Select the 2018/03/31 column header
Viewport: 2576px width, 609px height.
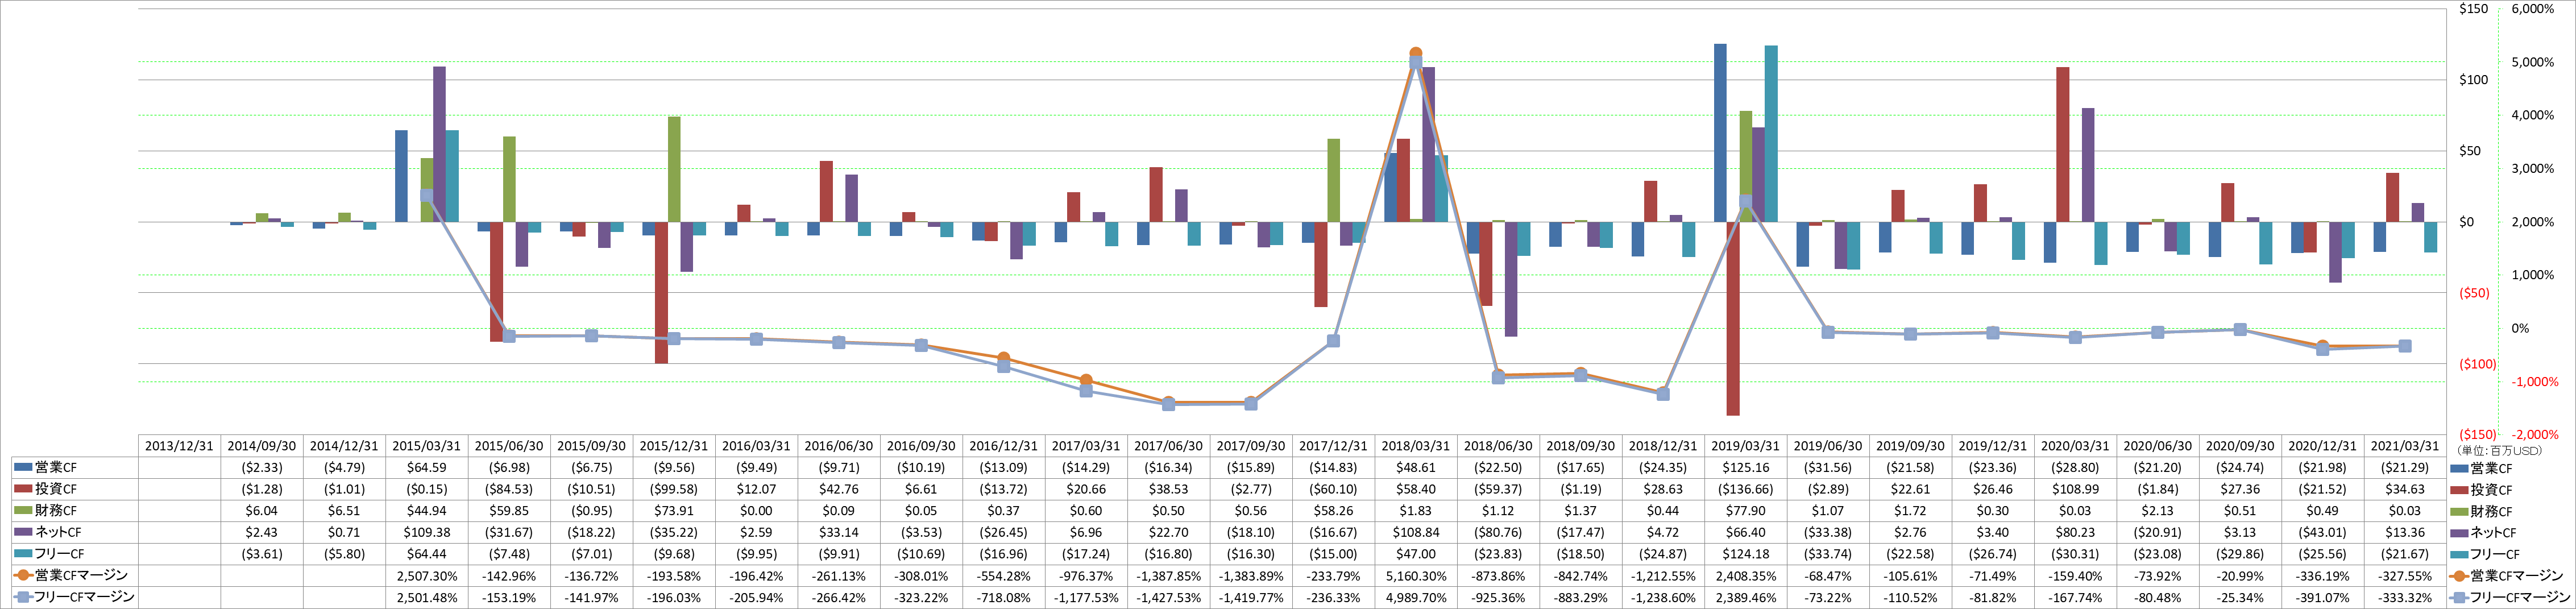[1416, 446]
